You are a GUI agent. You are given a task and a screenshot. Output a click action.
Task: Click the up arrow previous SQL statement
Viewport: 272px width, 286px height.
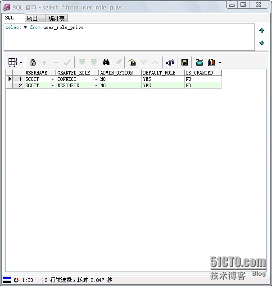coord(262,30)
